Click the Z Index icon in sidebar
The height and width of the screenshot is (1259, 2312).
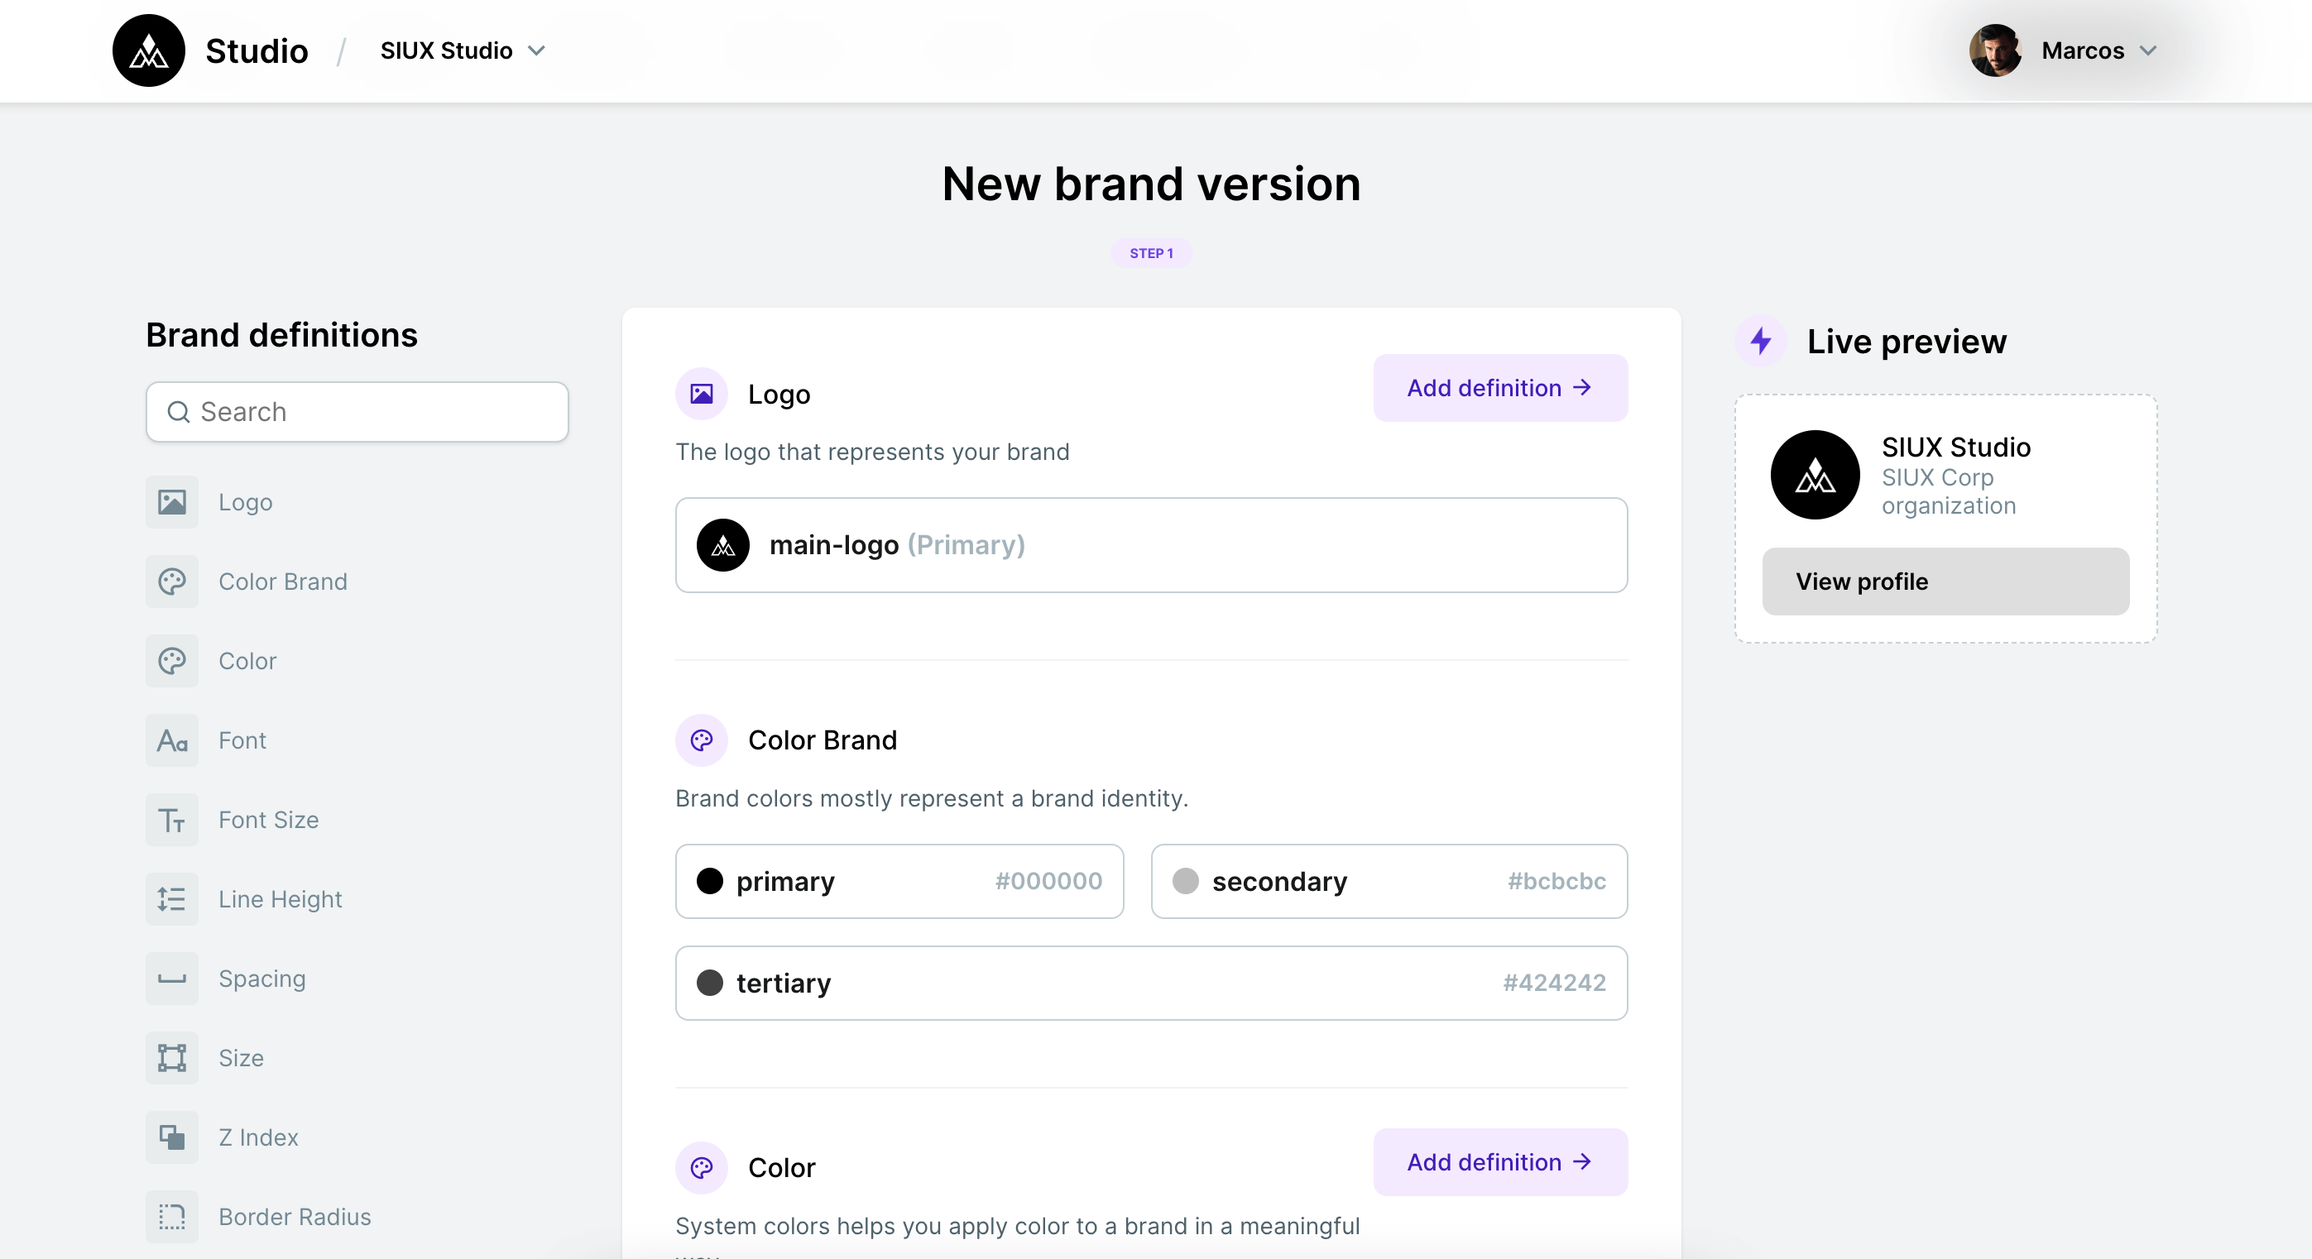(171, 1137)
